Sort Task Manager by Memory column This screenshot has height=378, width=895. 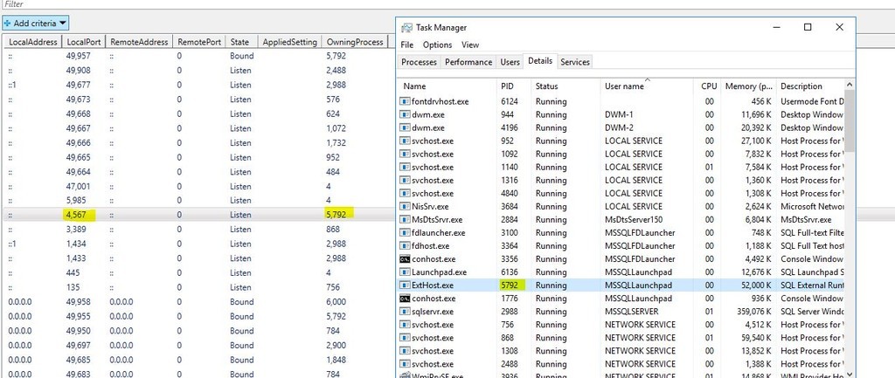pos(748,86)
